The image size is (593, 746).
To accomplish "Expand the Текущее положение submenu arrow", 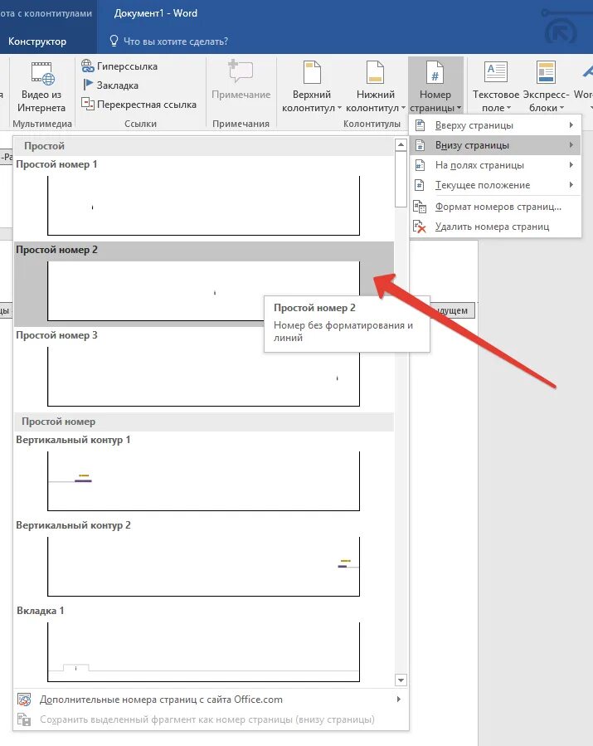I will (571, 185).
